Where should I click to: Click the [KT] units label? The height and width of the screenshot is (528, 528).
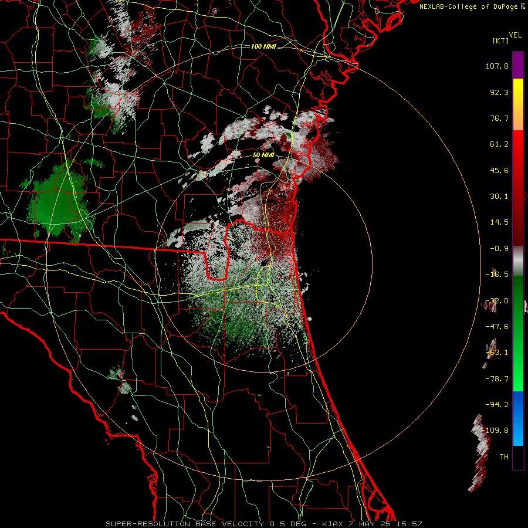click(501, 40)
